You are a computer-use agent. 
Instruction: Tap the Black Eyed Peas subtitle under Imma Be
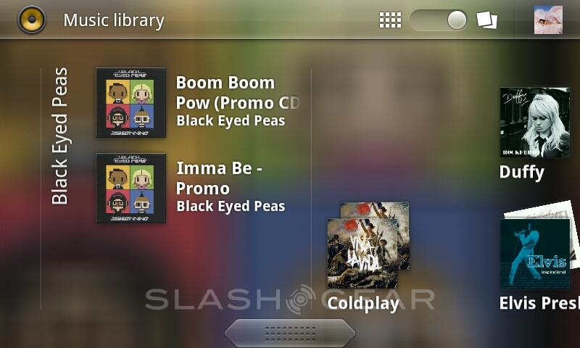click(x=231, y=207)
